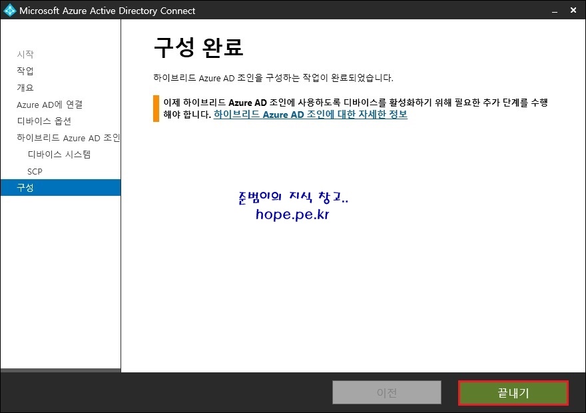
Task: Select the 디바이스 시스템 sub-step
Action: (59, 155)
